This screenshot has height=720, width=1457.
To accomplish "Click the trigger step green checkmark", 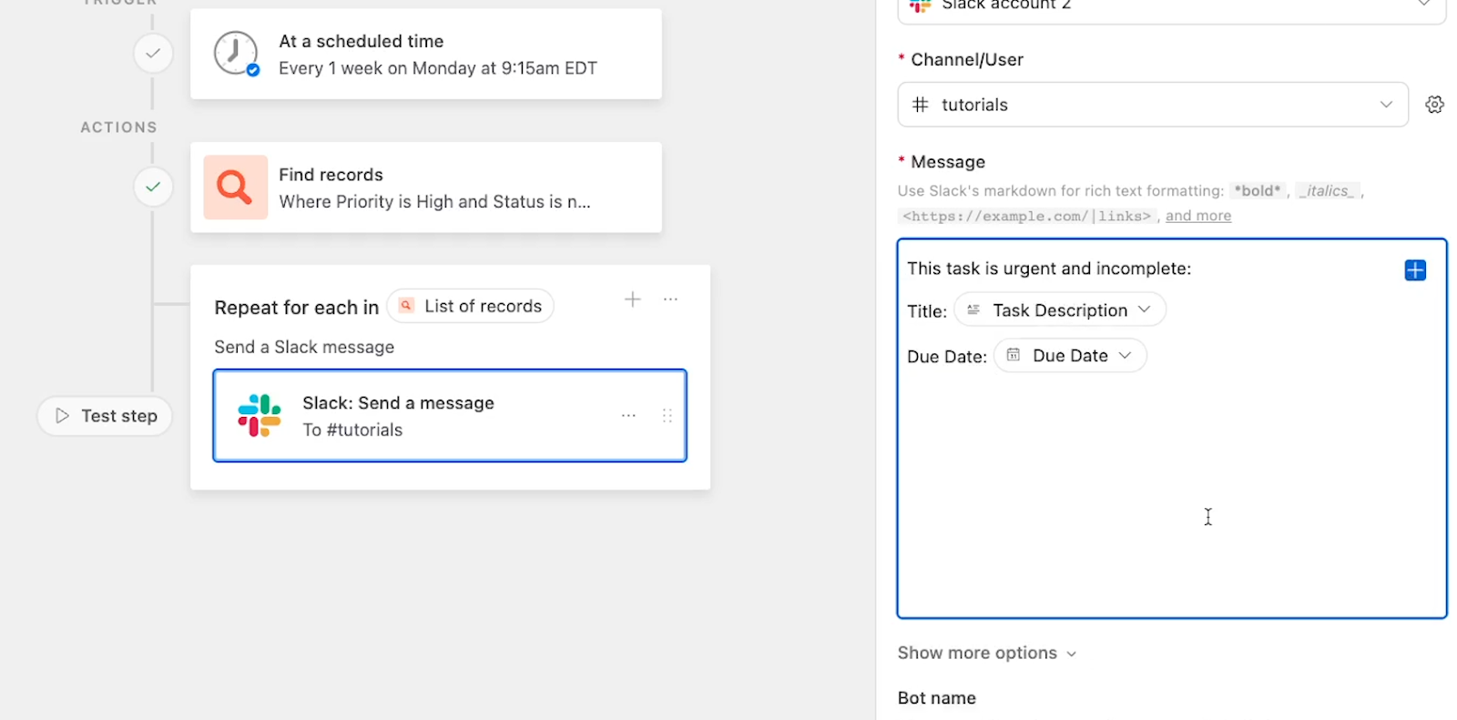I will (x=153, y=54).
